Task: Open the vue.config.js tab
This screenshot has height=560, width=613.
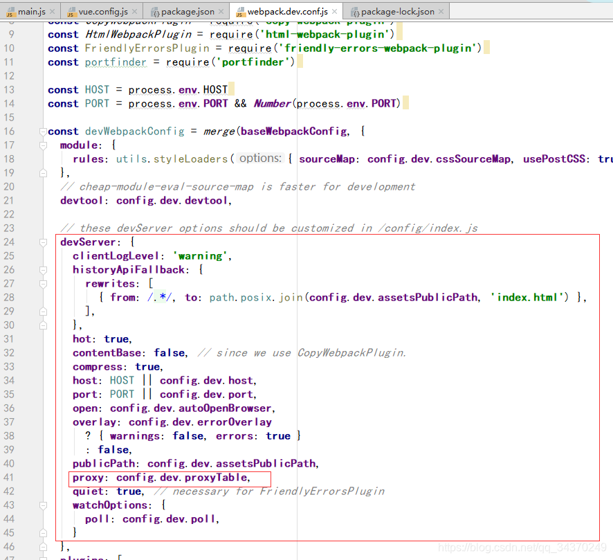Action: [103, 12]
